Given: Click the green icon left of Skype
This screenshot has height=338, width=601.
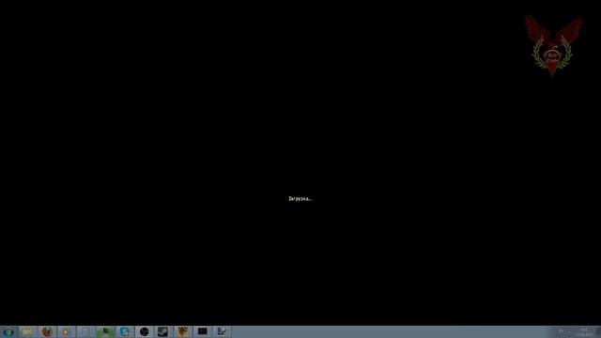Looking at the screenshot, I should (x=105, y=331).
